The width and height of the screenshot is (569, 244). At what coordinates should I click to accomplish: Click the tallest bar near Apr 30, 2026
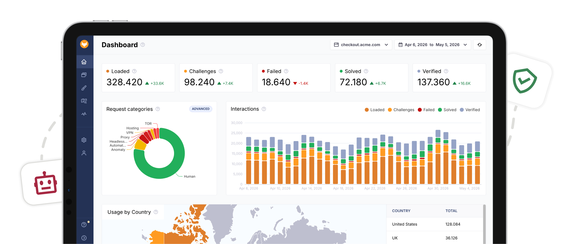pos(438,157)
